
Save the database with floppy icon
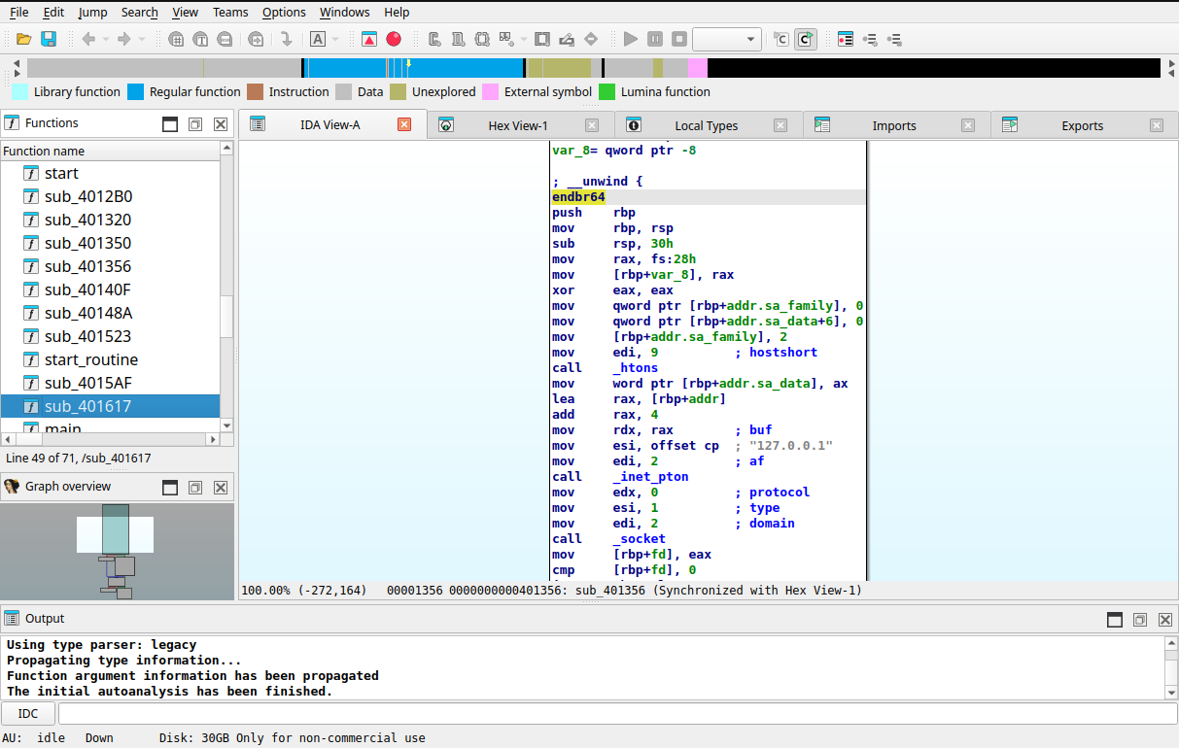click(x=48, y=39)
